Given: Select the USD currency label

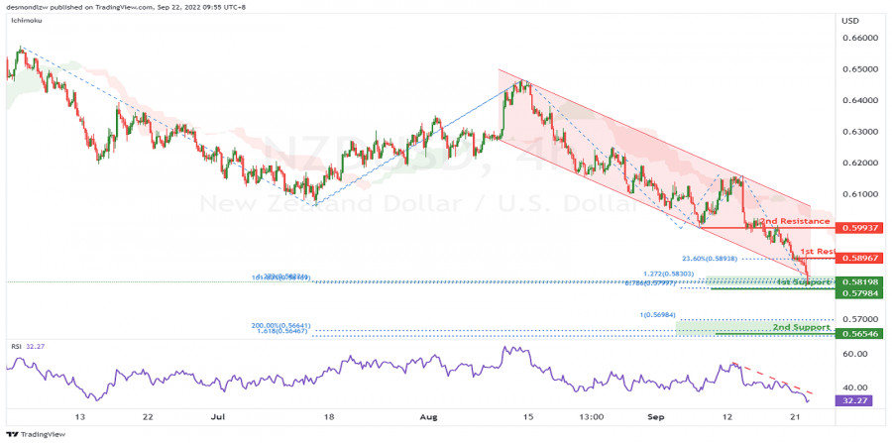Looking at the screenshot, I should pos(848,21).
